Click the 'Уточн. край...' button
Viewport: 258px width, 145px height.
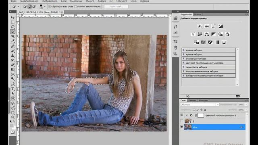pos(116,6)
